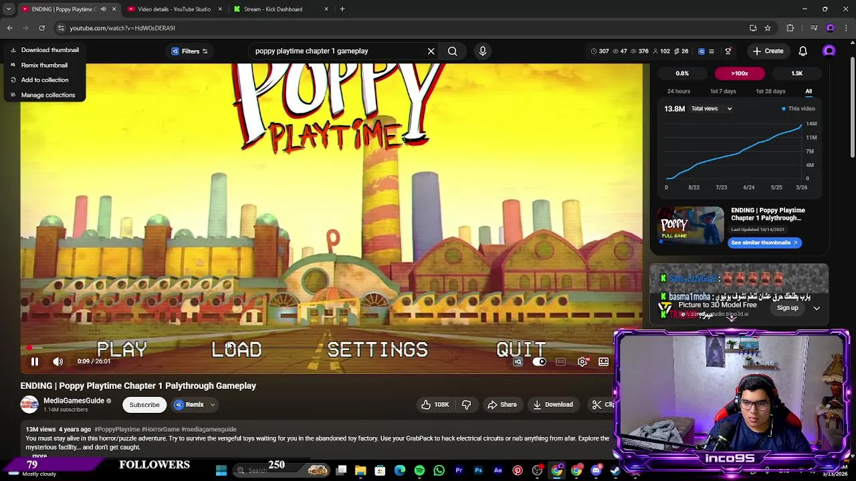856x481 pixels.
Task: Open YouTube Create button
Action: pos(768,51)
